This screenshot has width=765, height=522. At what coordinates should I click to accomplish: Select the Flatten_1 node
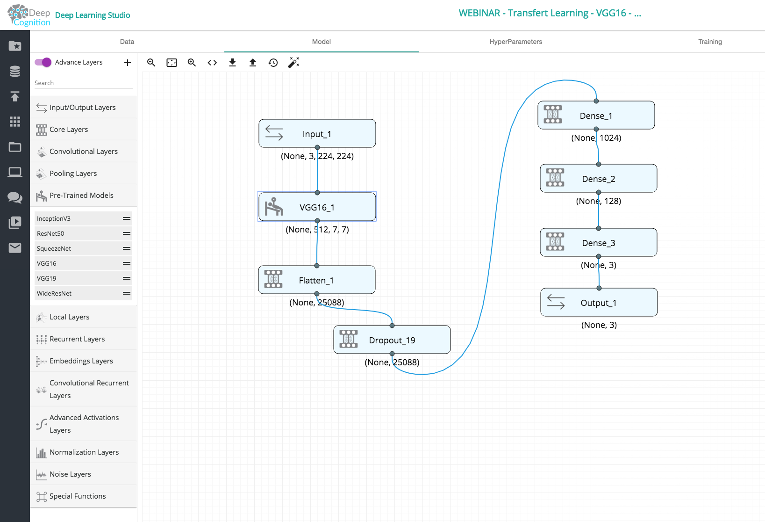(317, 280)
